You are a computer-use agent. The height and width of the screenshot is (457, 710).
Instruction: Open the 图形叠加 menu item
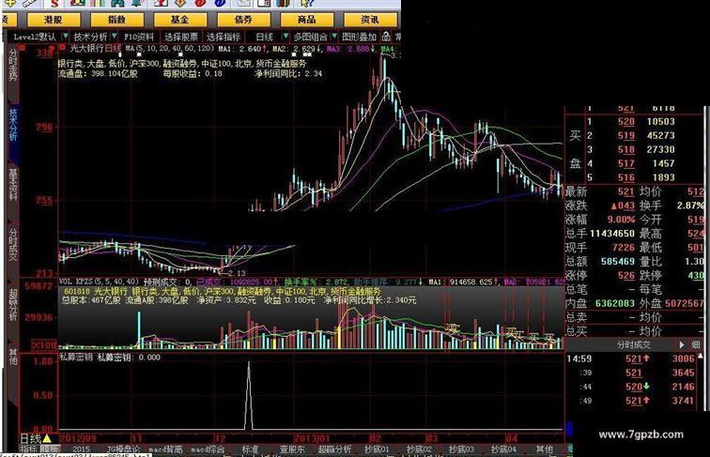click(x=359, y=37)
